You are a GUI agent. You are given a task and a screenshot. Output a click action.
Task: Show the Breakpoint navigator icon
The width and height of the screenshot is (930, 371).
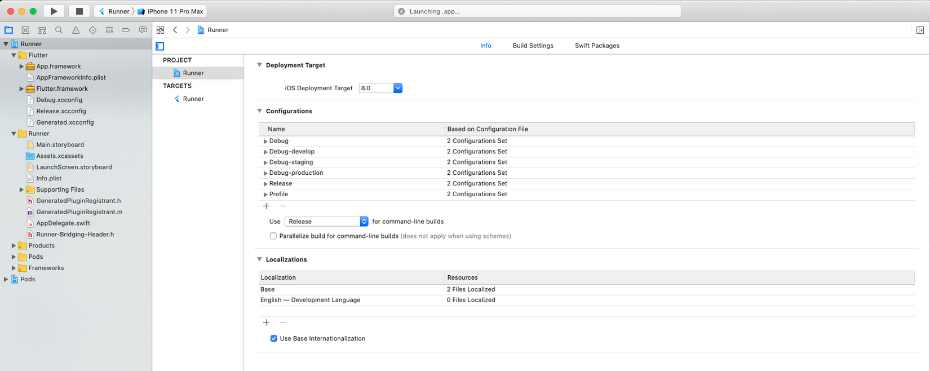pyautogui.click(x=126, y=30)
